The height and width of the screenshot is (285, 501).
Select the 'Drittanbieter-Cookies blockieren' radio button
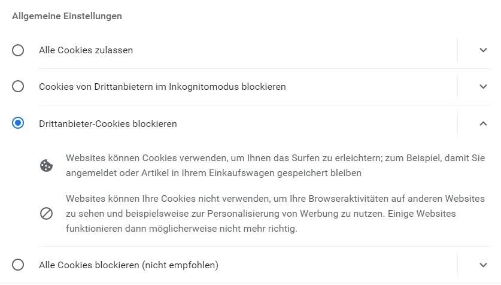(18, 123)
